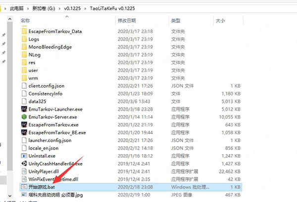297x202 pixels.
Task: Click the JPEG 图像 type cell
Action: (x=182, y=195)
